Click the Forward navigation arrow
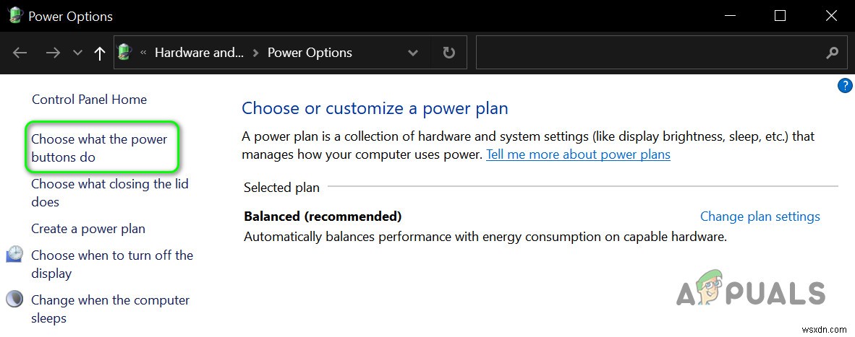Viewport: 855px width, 337px height. pos(53,53)
